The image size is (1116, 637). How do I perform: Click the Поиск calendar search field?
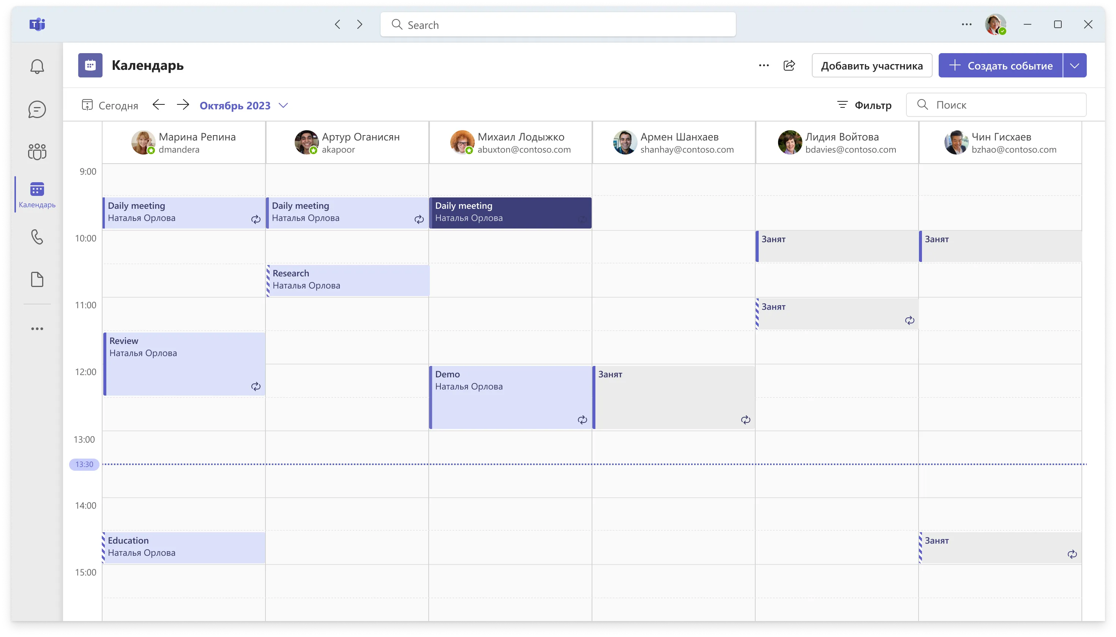tap(996, 105)
